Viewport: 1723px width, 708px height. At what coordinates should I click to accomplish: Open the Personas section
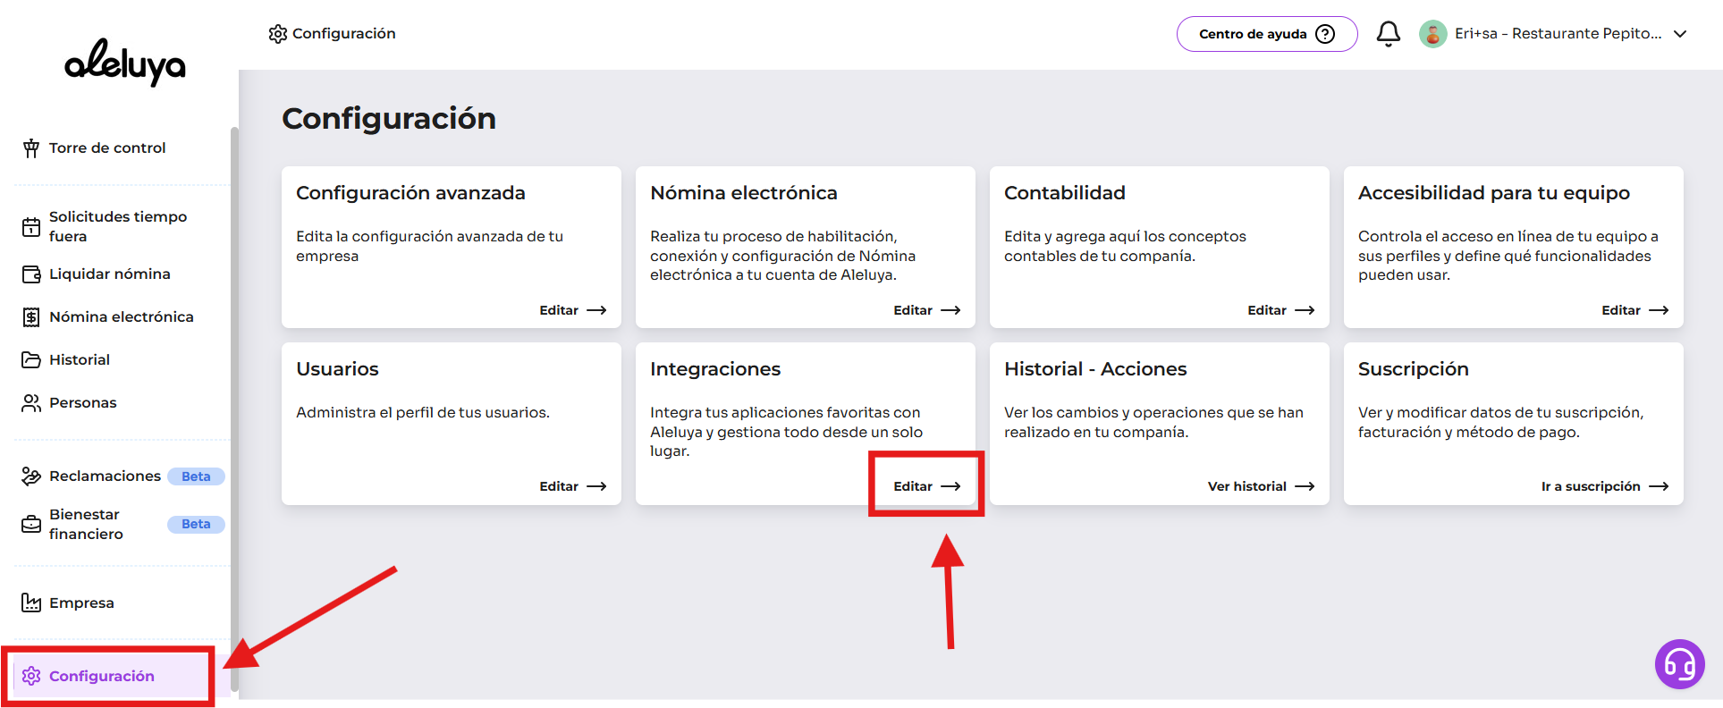coord(83,403)
